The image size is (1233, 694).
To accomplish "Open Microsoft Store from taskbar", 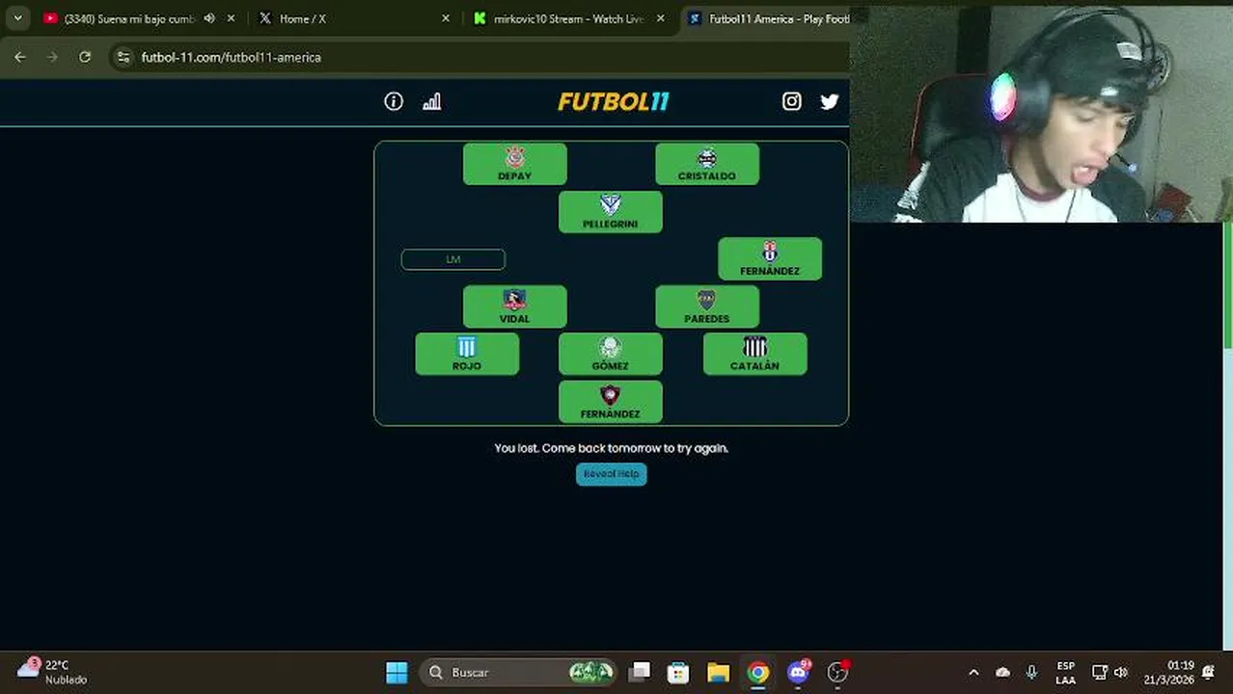I will pyautogui.click(x=678, y=672).
